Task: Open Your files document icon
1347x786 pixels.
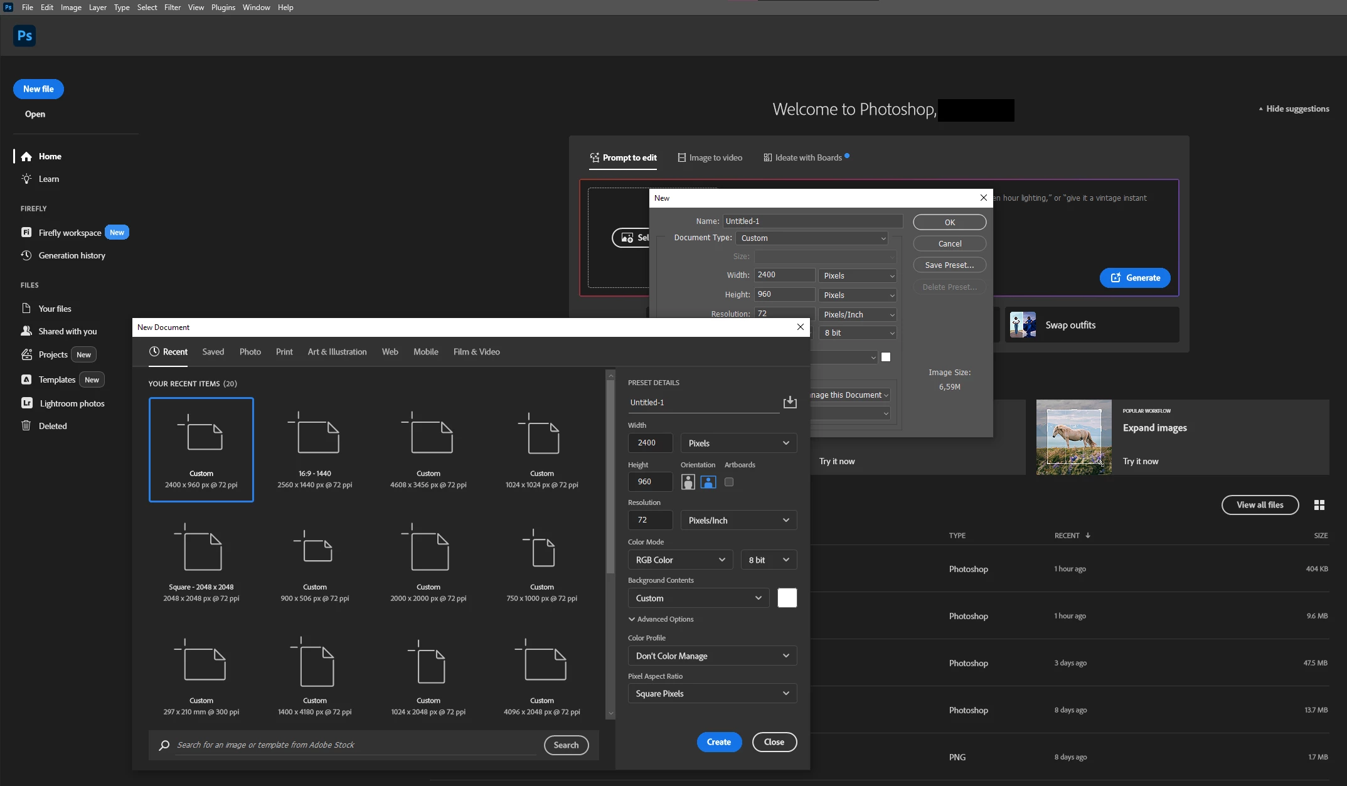Action: (x=26, y=308)
